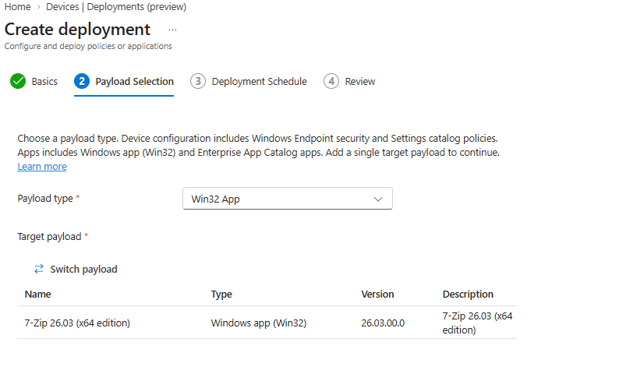Click the Configure and deploy policies subtitle
The image size is (637, 388).
tap(88, 46)
